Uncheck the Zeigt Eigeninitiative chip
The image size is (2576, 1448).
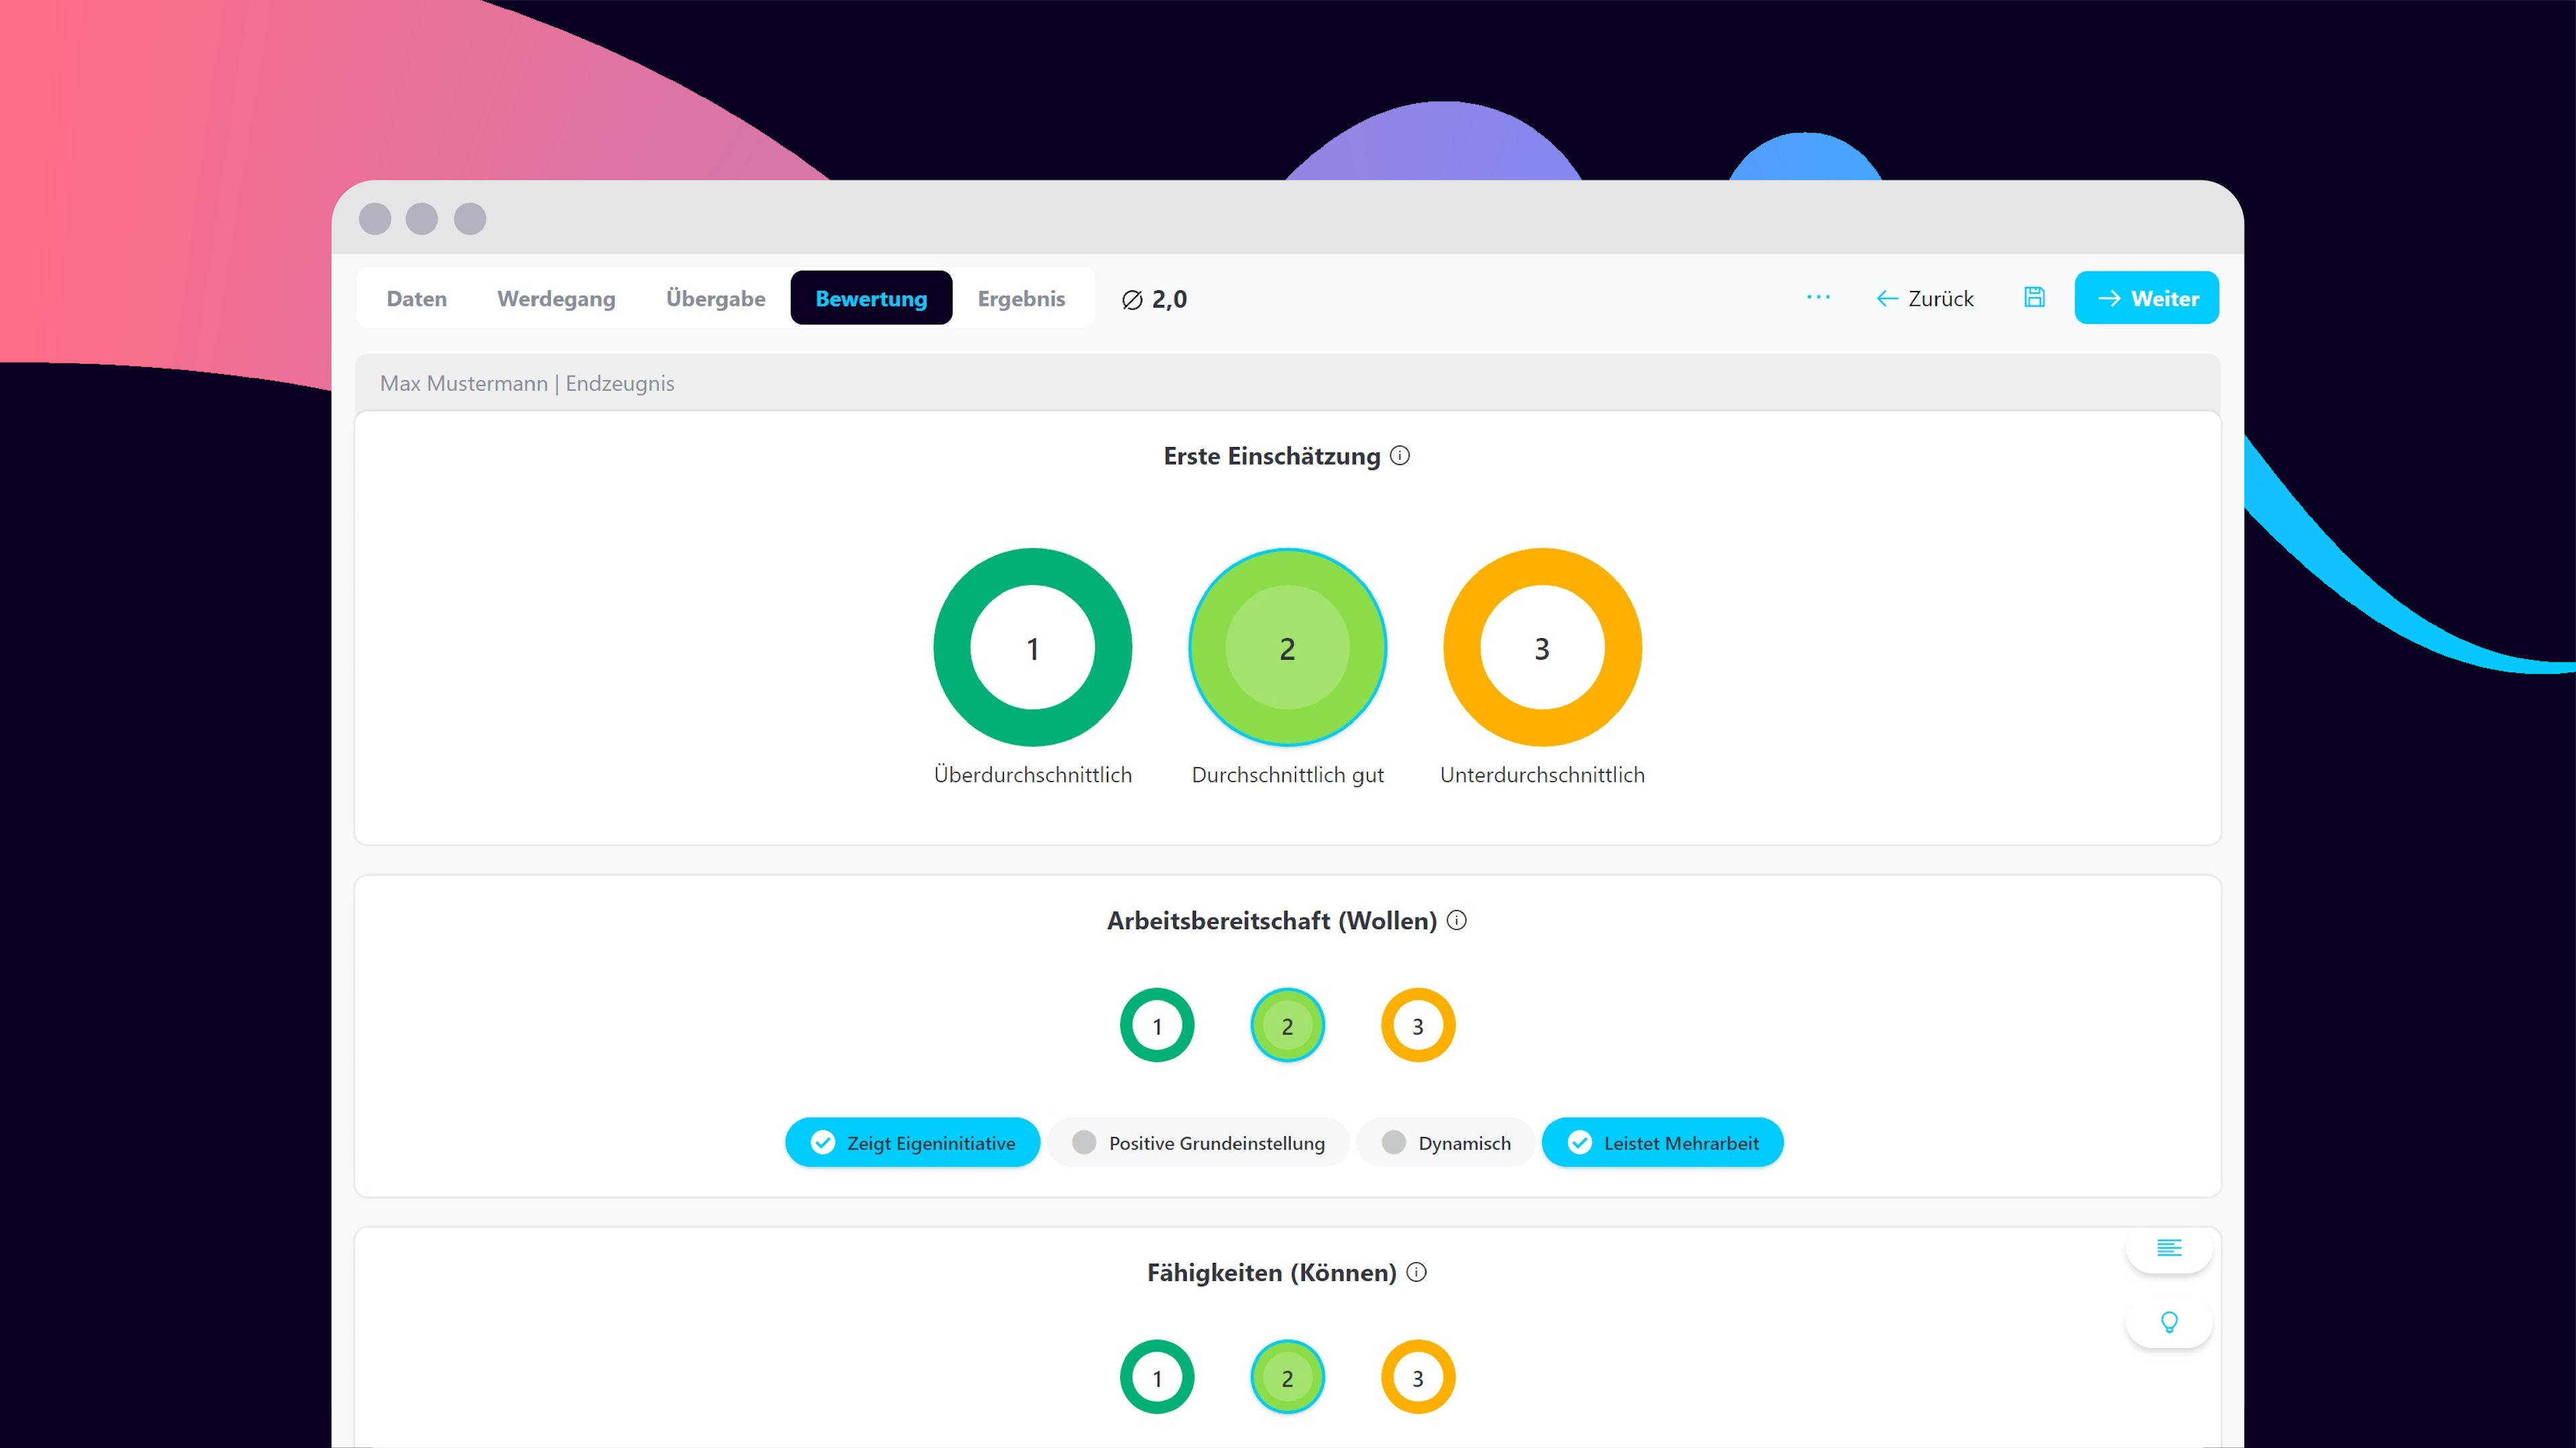pyautogui.click(x=912, y=1142)
